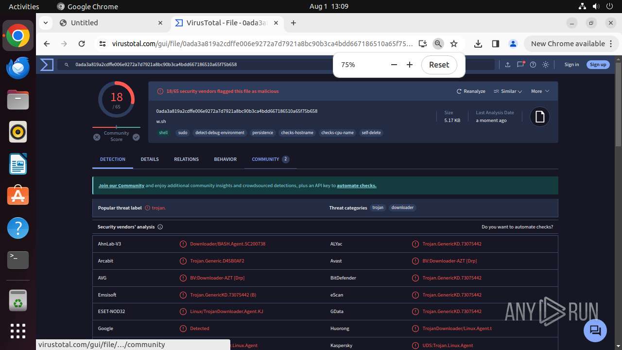Click Reanalyze button

[x=471, y=91]
